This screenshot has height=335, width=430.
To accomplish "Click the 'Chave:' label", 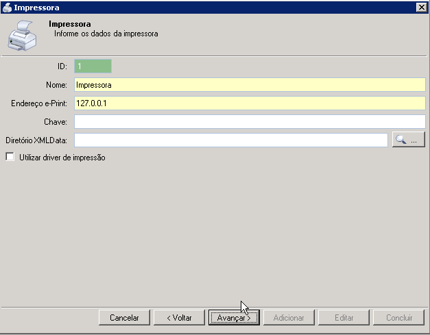I will click(56, 122).
